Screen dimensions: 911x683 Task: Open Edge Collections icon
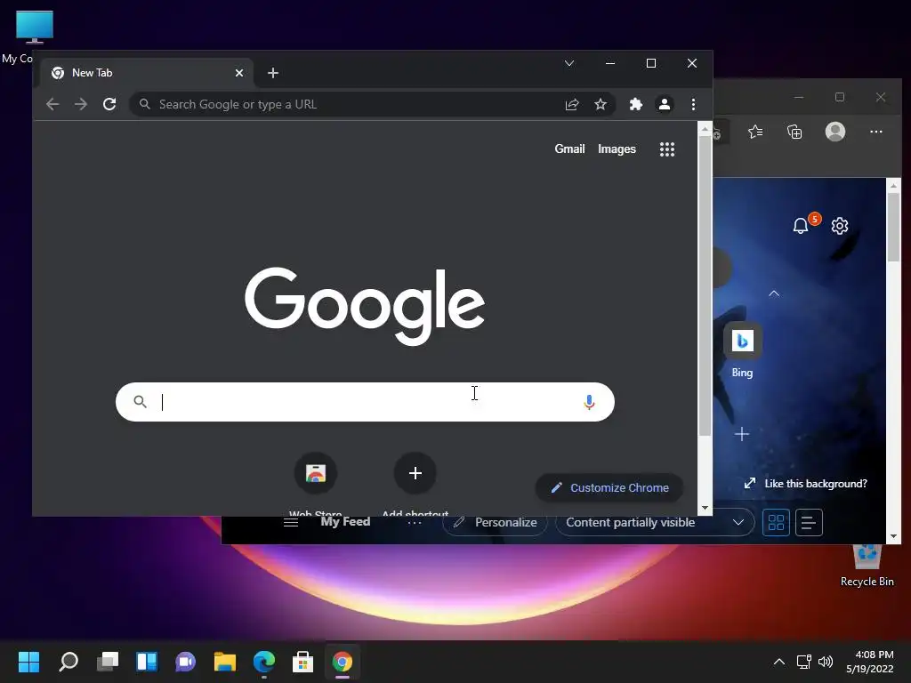[794, 132]
